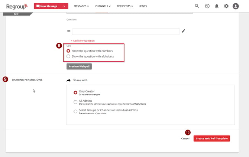Open the Messages menu

pos(81,6)
